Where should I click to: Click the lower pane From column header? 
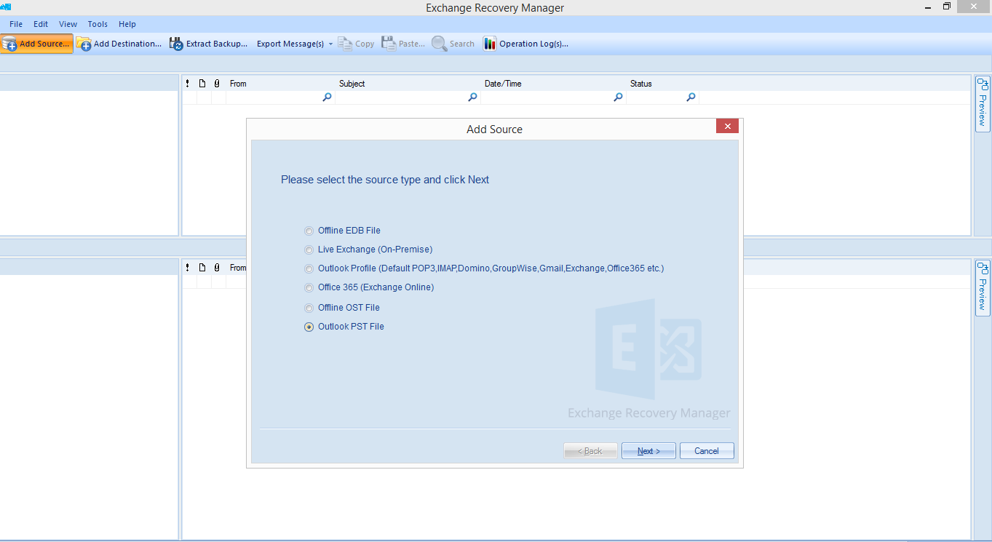tap(237, 268)
